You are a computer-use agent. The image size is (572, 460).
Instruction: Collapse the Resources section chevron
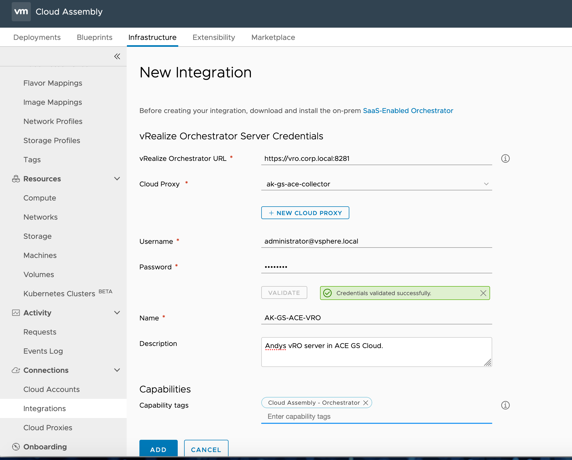coord(117,179)
